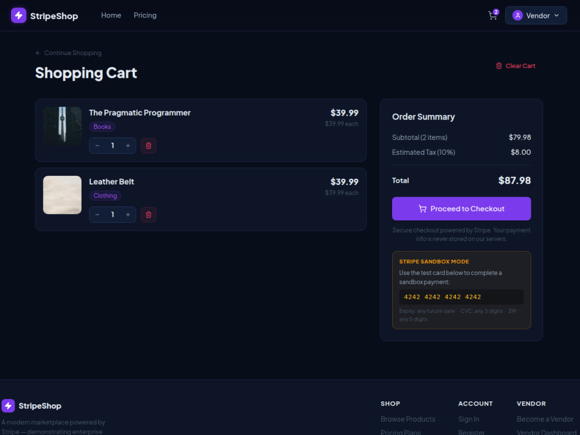Click Continue Shopping link

[68, 53]
